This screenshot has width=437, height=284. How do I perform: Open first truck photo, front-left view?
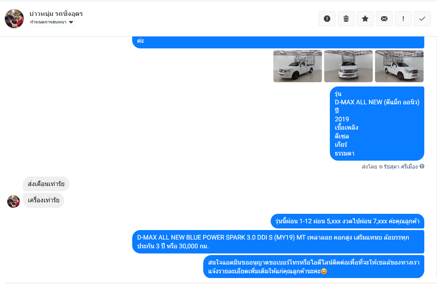click(x=297, y=66)
